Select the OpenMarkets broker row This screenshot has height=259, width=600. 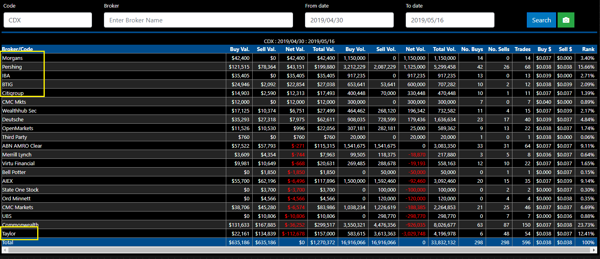(299, 128)
